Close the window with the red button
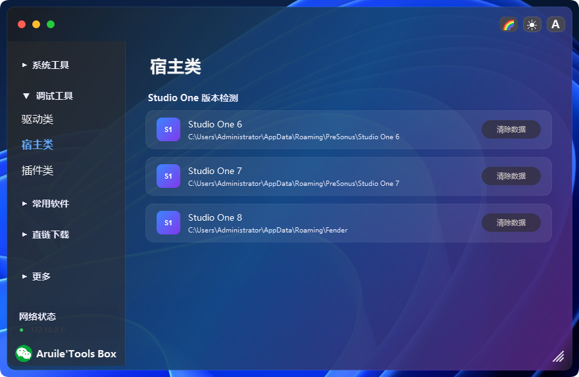Image resolution: width=579 pixels, height=377 pixels. [22, 24]
